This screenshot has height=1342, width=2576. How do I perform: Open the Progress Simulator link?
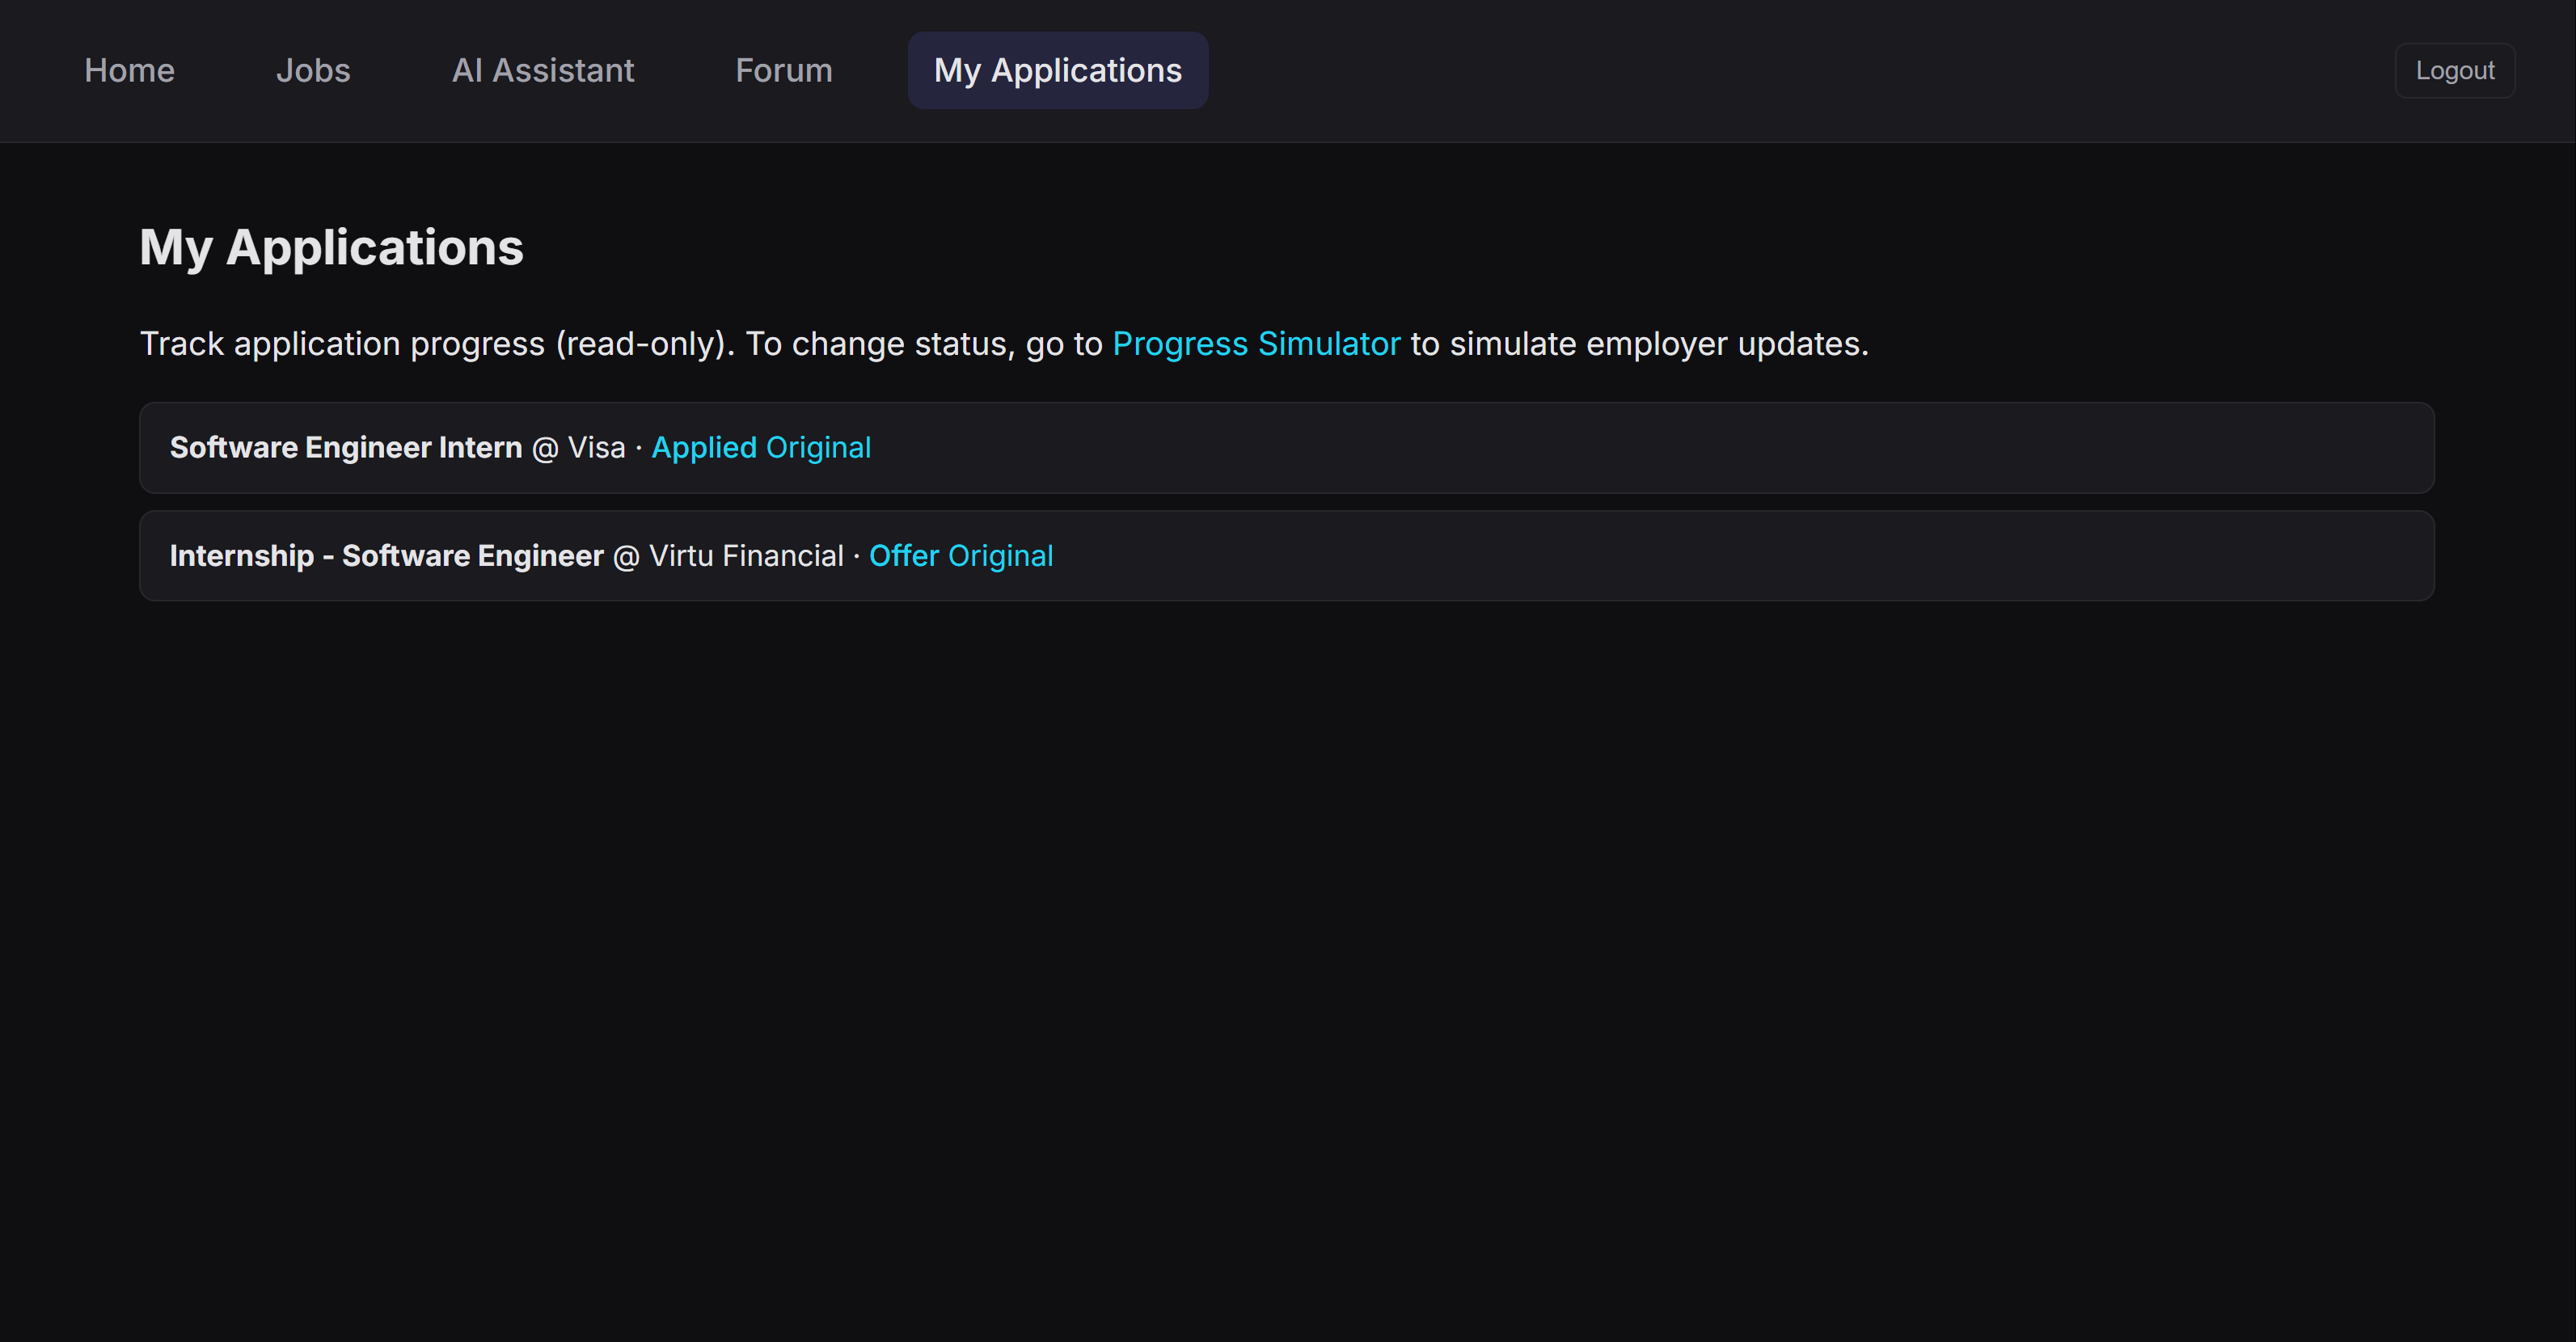[x=1256, y=343]
